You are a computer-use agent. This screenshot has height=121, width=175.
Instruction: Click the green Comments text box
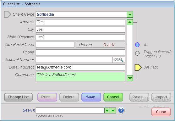[80, 76]
